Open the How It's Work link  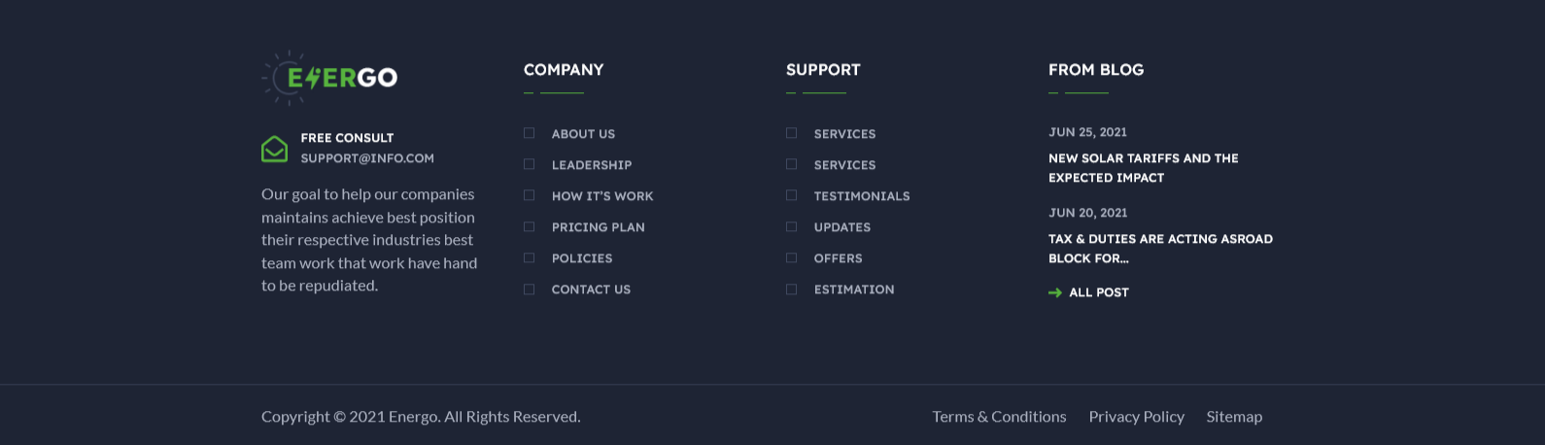pyautogui.click(x=601, y=196)
